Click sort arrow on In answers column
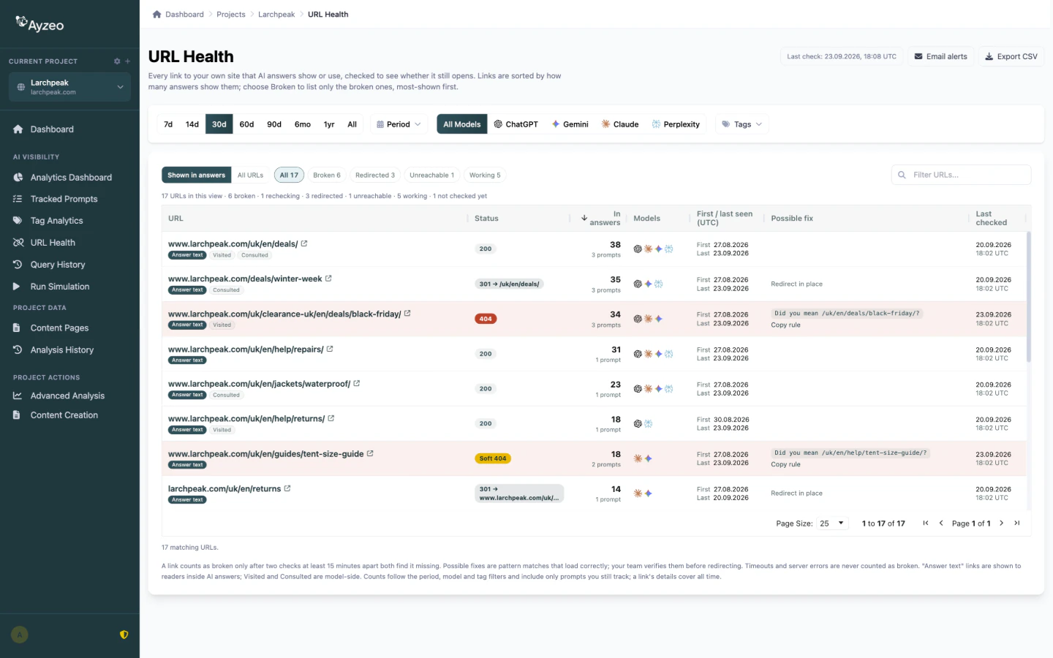This screenshot has width=1053, height=658. coord(584,218)
